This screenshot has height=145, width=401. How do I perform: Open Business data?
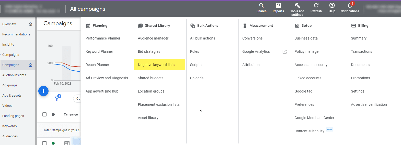(306, 38)
